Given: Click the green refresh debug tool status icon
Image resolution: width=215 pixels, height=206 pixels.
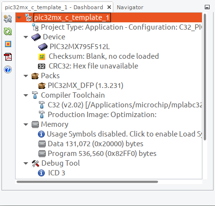Looking at the screenshot, I should tap(8, 32).
